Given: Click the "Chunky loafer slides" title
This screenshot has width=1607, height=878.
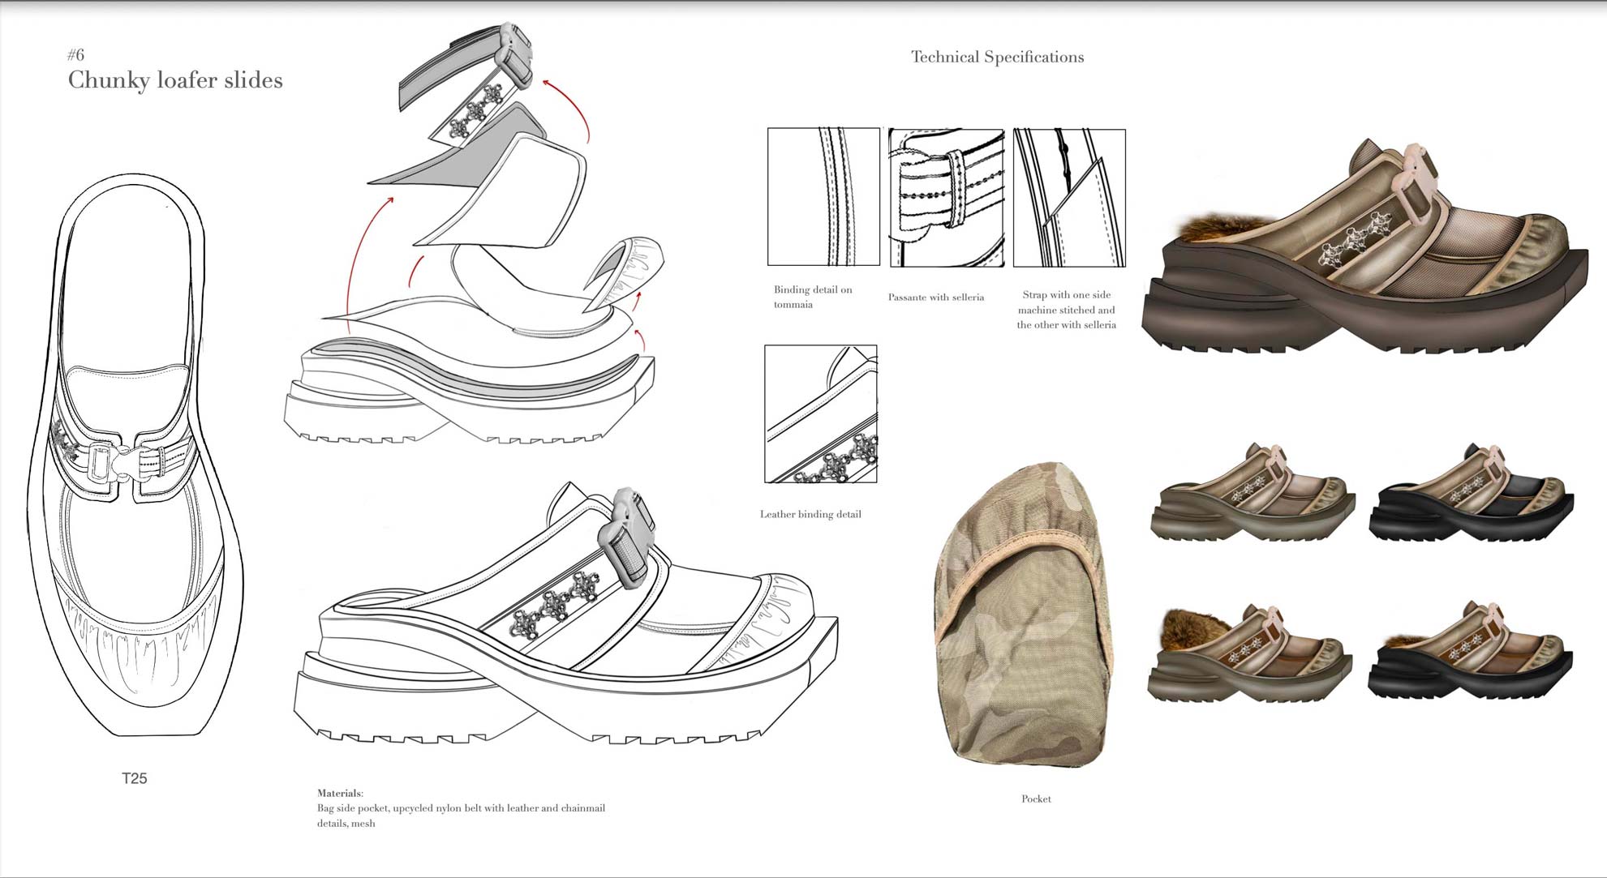Looking at the screenshot, I should (x=175, y=80).
